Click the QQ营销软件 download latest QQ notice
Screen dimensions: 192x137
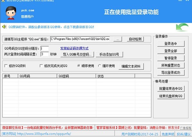click(51, 27)
